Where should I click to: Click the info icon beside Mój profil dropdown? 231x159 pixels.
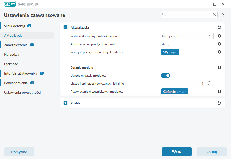coord(219,36)
